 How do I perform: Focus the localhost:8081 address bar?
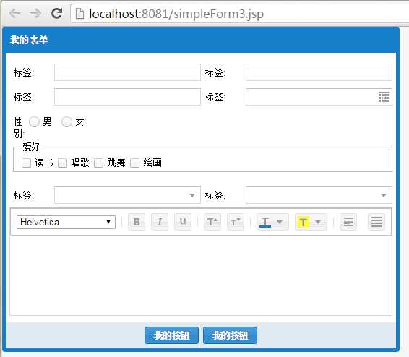point(239,14)
